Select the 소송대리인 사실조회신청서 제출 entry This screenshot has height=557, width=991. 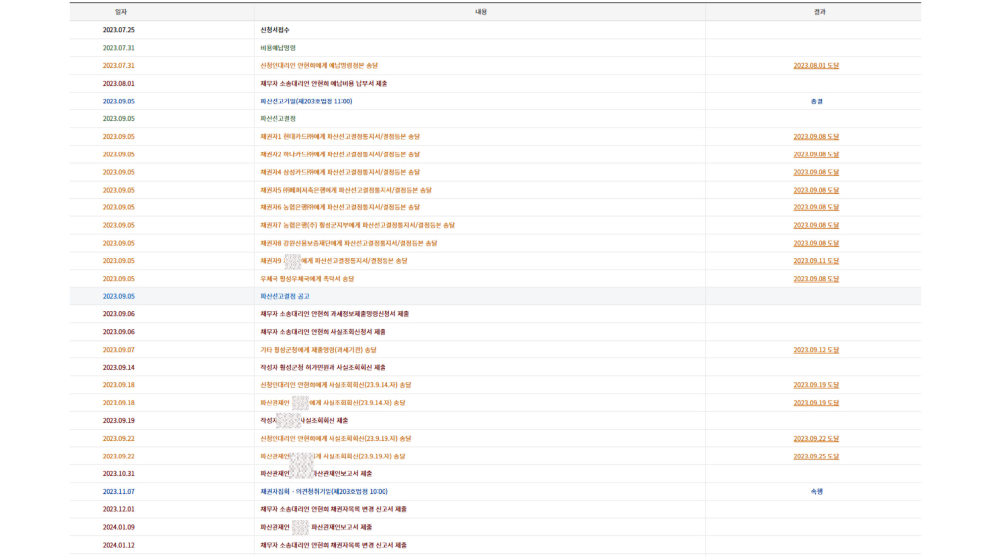(x=323, y=331)
